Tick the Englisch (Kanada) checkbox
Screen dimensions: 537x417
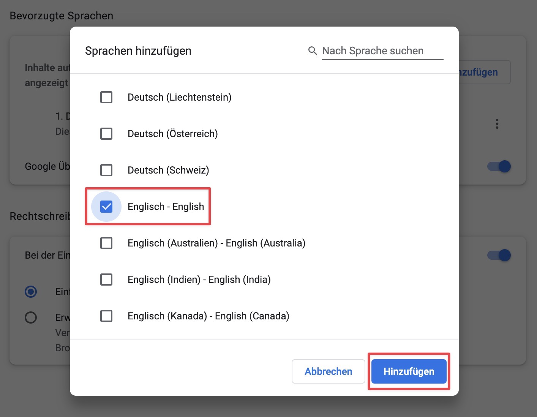(x=106, y=316)
